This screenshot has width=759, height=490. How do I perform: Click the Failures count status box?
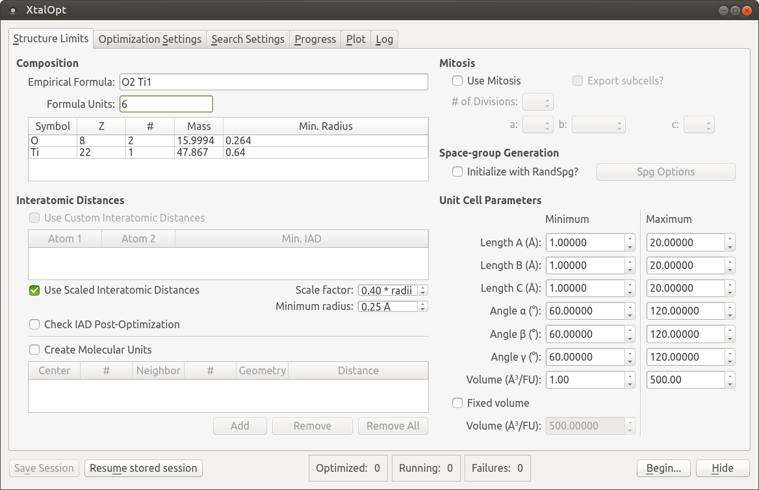point(498,468)
